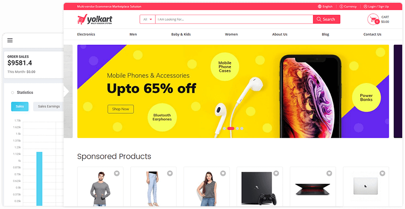Open the All category dropdown in search
Image resolution: width=405 pixels, height=209 pixels.
click(148, 19)
